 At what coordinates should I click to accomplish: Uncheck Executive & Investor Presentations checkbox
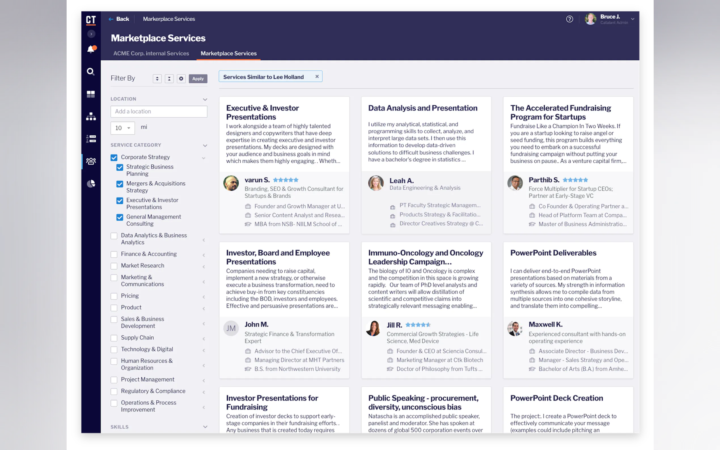(x=120, y=201)
